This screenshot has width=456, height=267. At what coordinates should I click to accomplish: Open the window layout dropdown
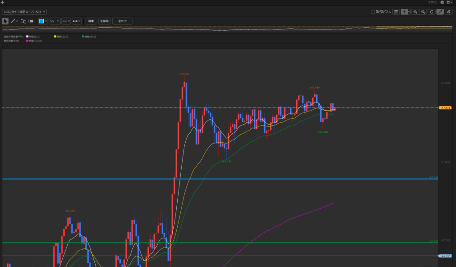(450, 2)
